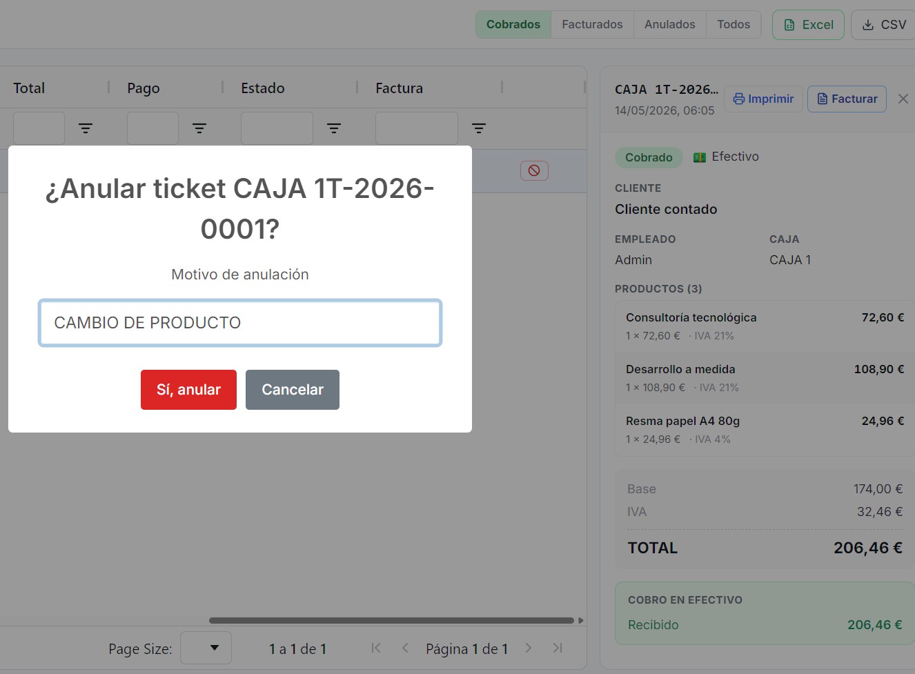Switch to the Anulados tab
Screen dimensions: 915x674
click(x=669, y=24)
